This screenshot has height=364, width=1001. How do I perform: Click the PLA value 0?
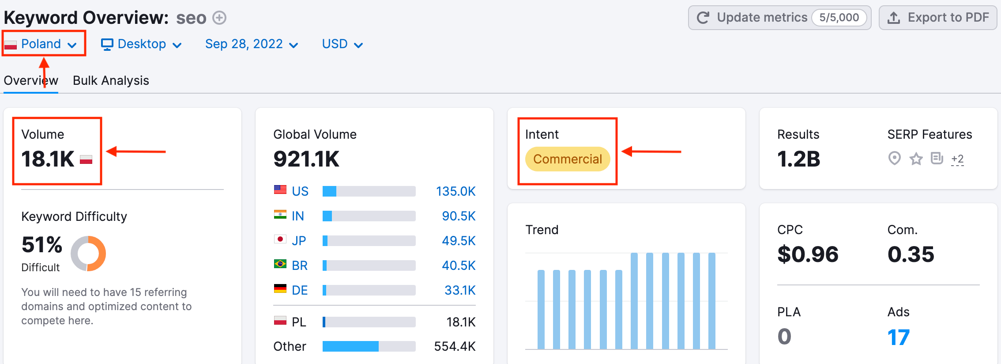click(784, 337)
